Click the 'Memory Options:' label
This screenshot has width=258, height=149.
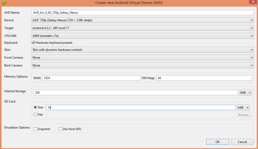[x=16, y=77]
